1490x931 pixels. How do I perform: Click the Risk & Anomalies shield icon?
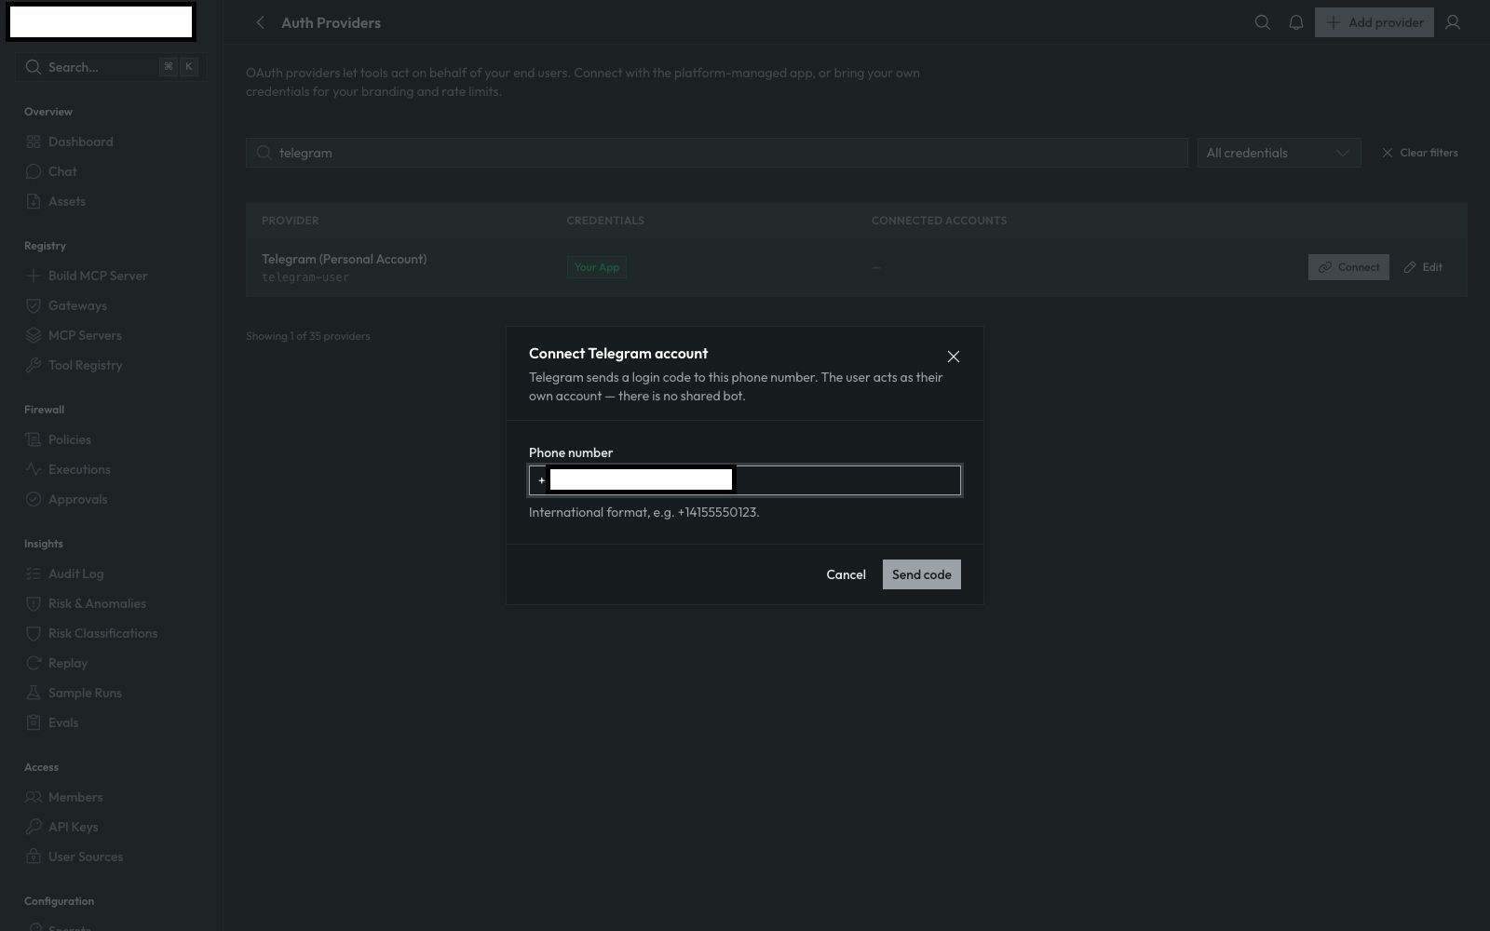(x=34, y=603)
